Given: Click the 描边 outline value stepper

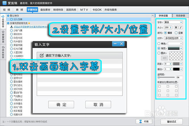Looking at the screenshot, I should coord(170,69).
